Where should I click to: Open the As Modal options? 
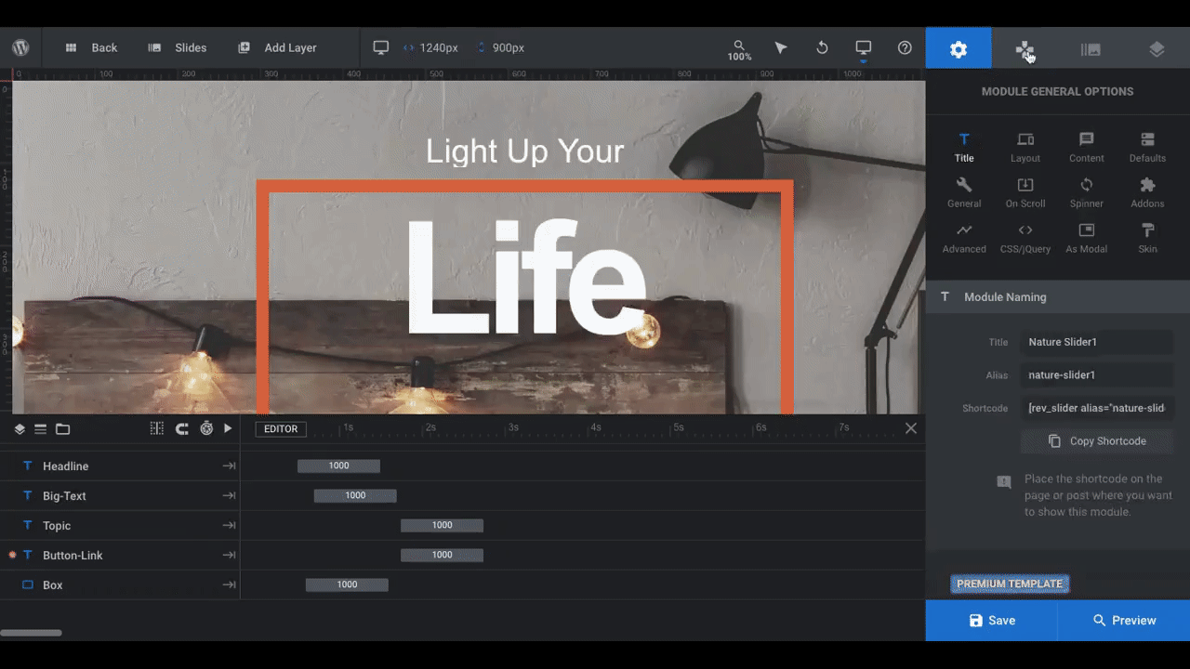pos(1087,238)
